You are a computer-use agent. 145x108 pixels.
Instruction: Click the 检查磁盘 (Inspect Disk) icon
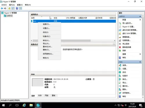[x=120, y=40]
